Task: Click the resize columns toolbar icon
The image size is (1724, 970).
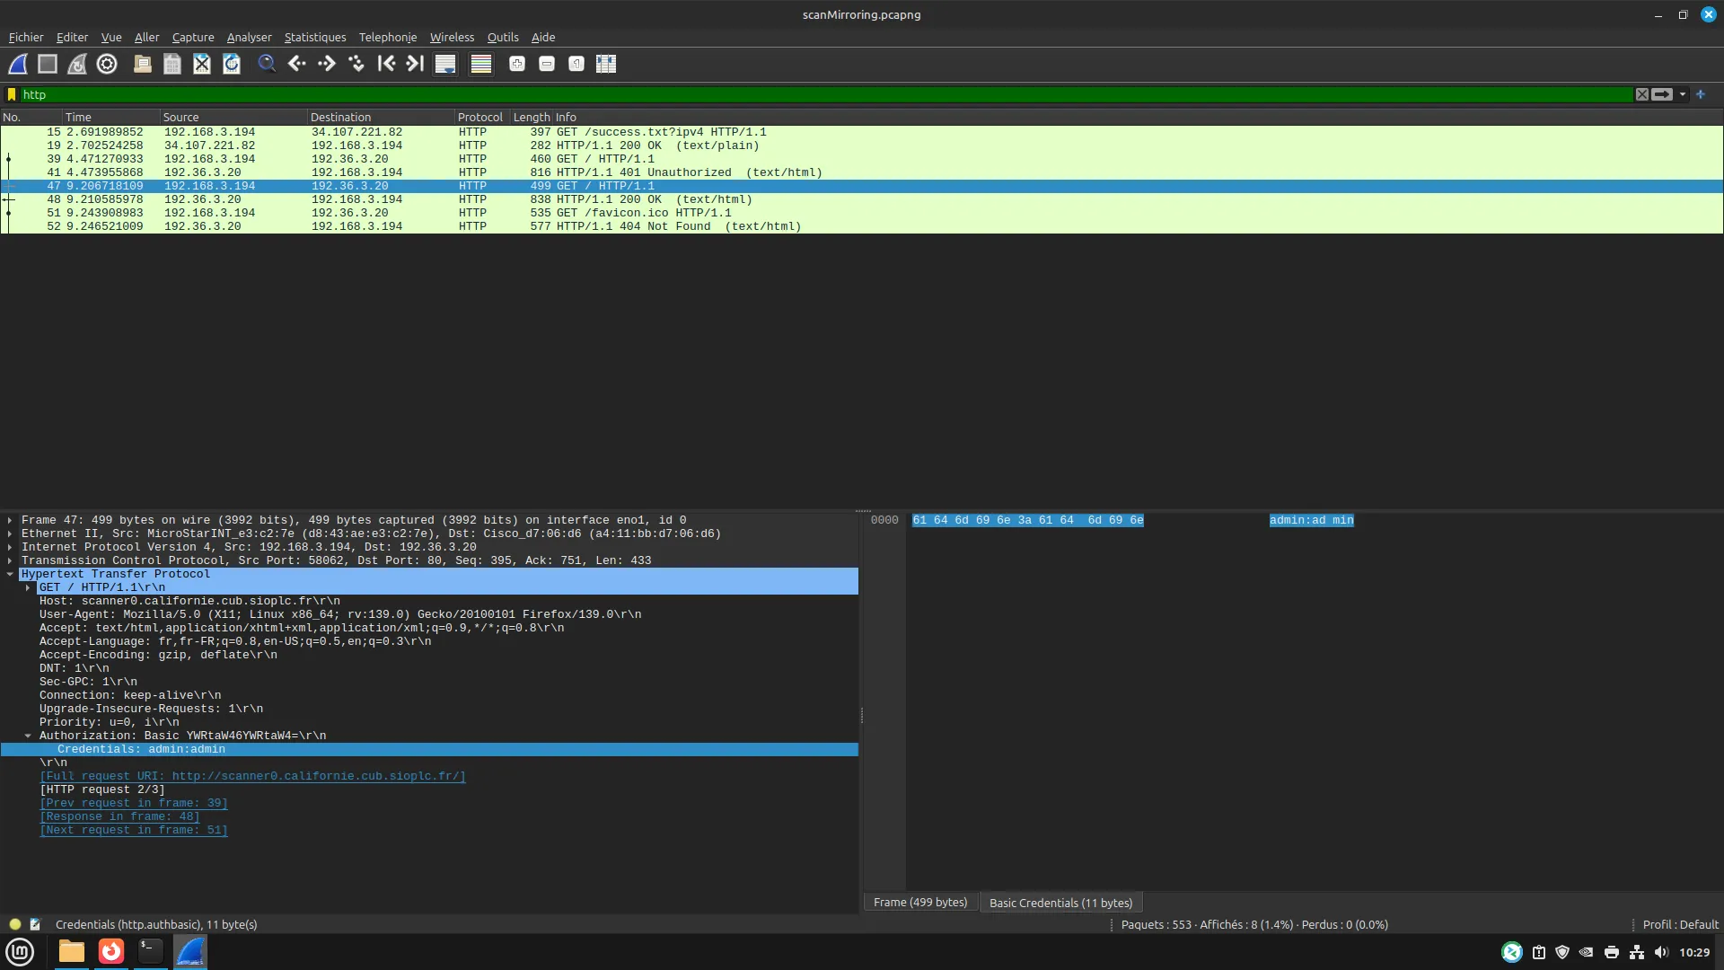Action: click(606, 64)
